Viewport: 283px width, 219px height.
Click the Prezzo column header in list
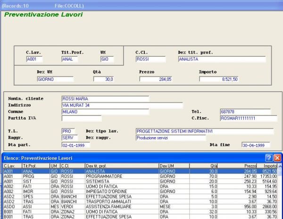[237, 166]
